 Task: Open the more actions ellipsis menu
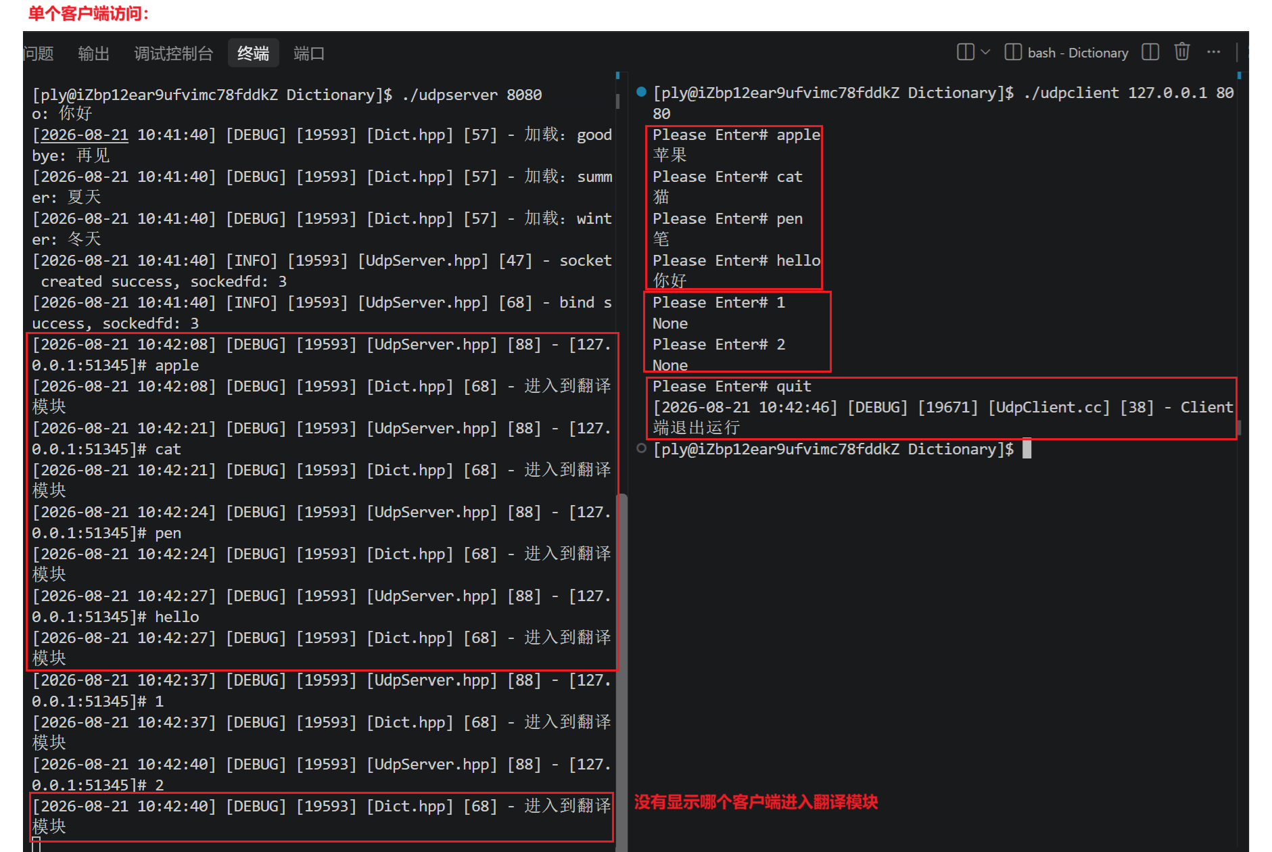coord(1214,52)
